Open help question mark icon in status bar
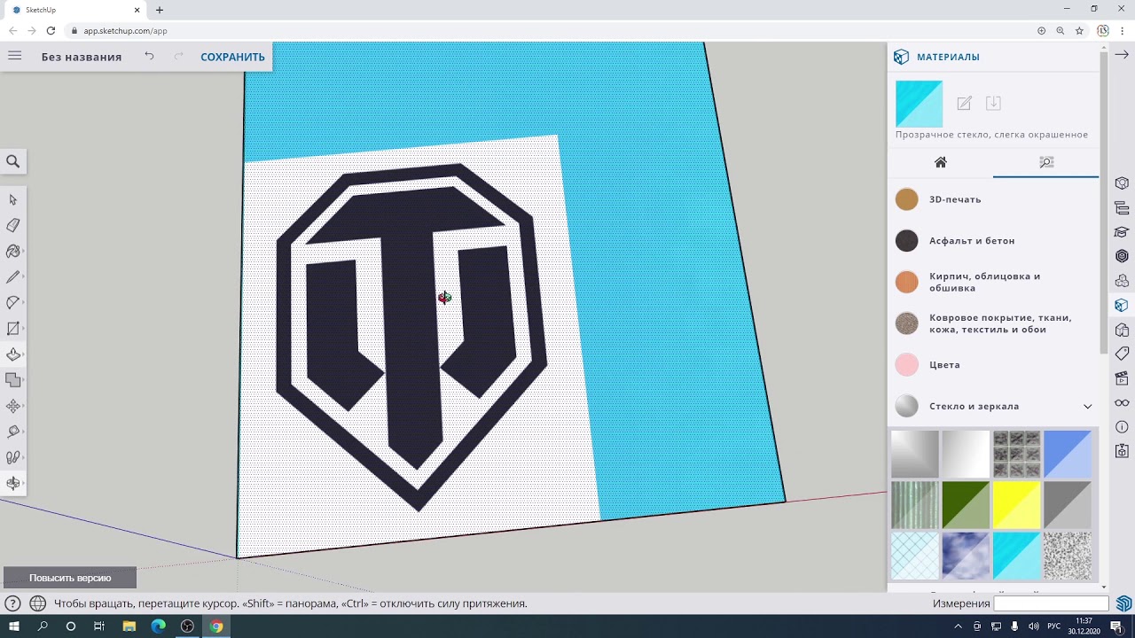Image resolution: width=1135 pixels, height=638 pixels. pyautogui.click(x=13, y=603)
